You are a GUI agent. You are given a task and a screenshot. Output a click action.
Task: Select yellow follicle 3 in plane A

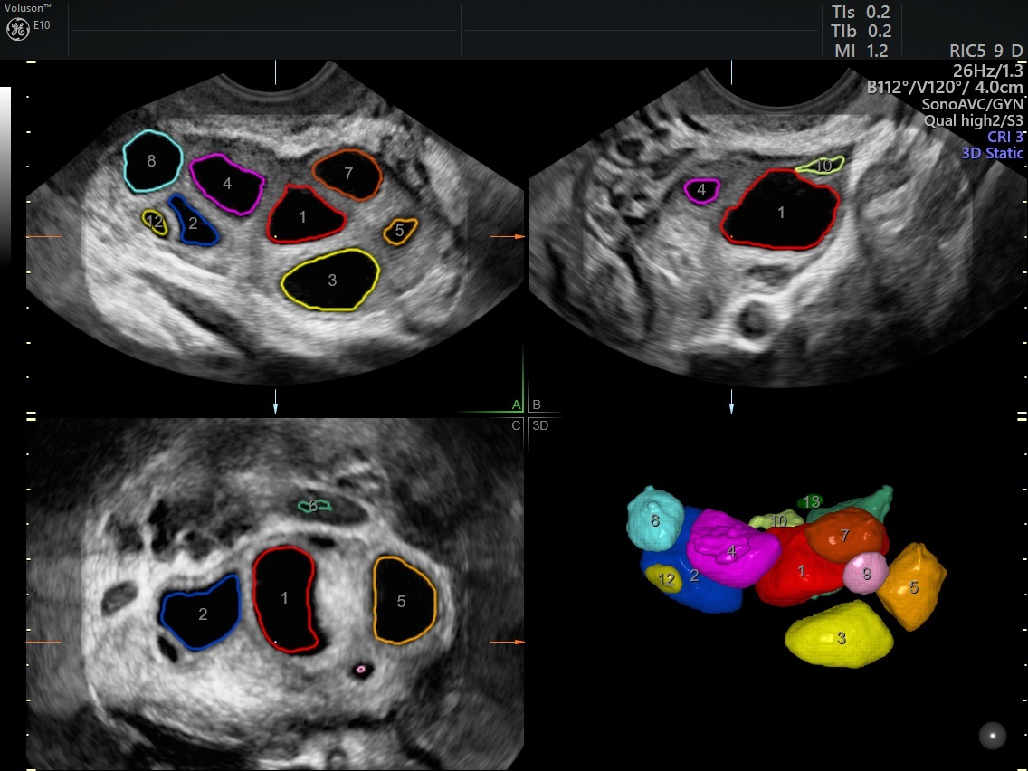click(x=331, y=281)
